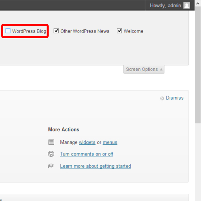Open Learn more about getting started
Image resolution: width=201 pixels, height=201 pixels.
pyautogui.click(x=95, y=166)
